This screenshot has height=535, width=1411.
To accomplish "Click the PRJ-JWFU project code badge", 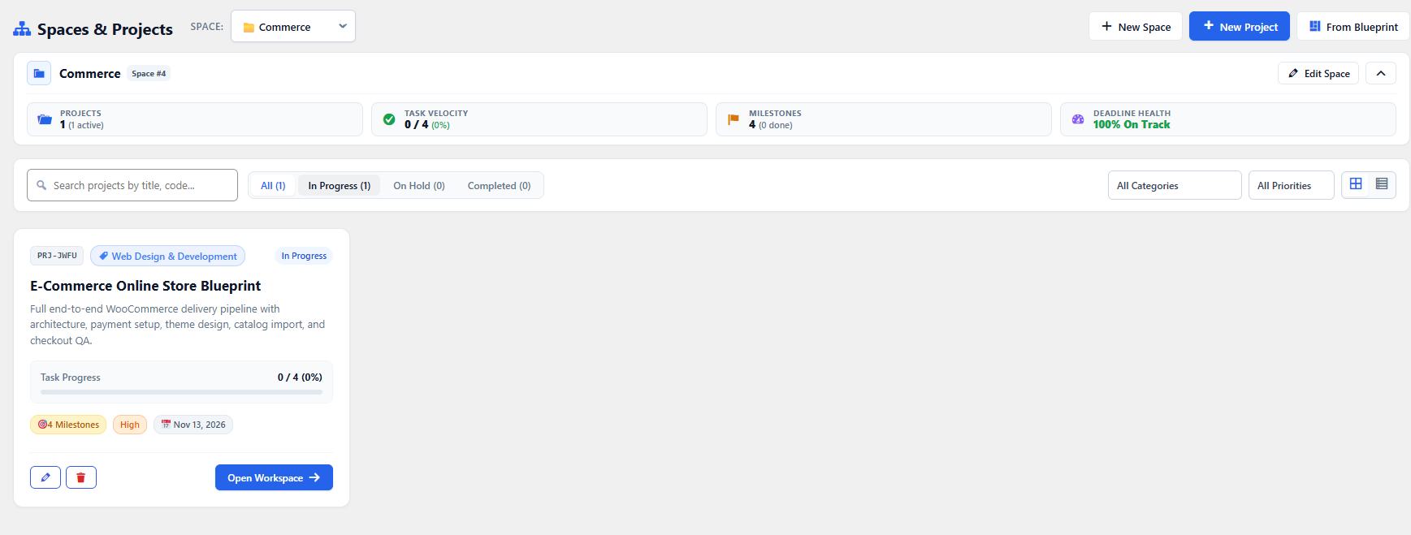I will pos(57,256).
